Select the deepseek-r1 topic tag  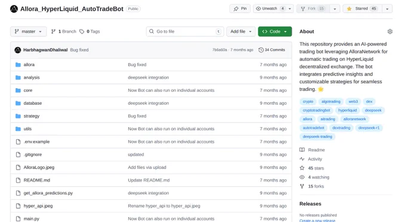coord(369,128)
